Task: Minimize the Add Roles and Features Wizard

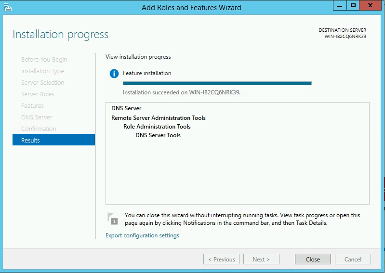Action: pyautogui.click(x=340, y=6)
